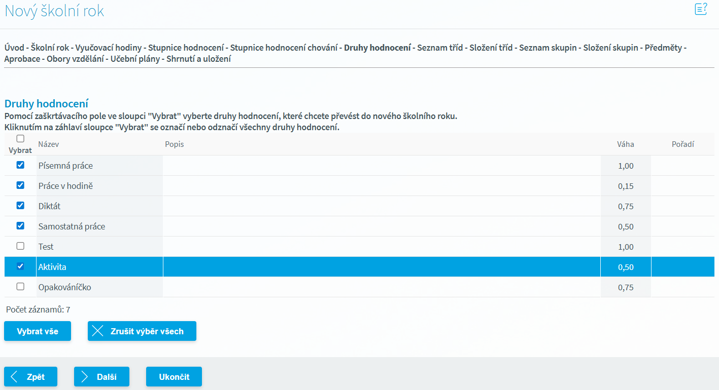
Task: Check the Test row checkbox
Action: (20, 246)
